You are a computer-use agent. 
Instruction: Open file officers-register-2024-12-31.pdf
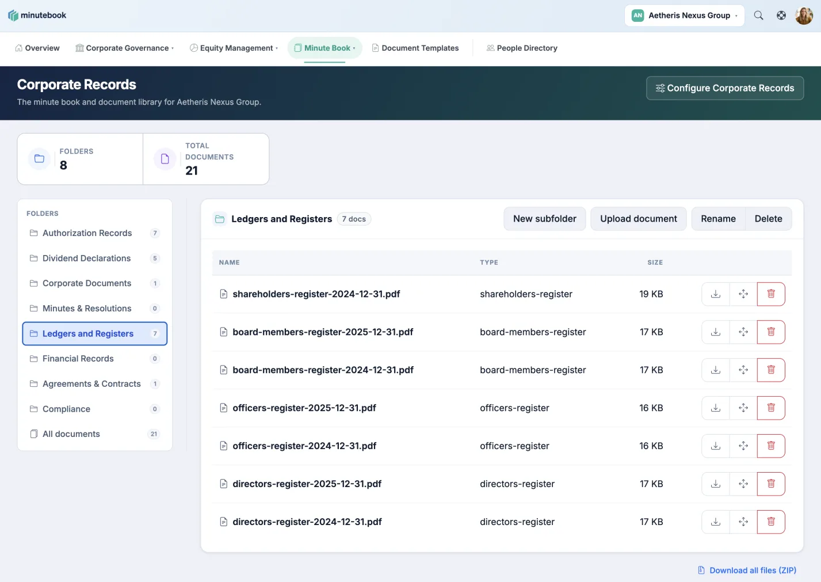304,446
